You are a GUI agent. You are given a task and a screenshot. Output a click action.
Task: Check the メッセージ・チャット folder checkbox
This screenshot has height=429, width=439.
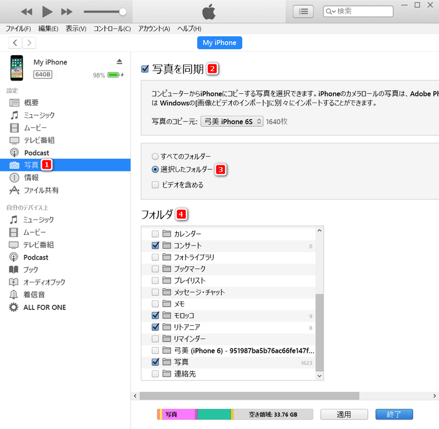click(155, 292)
